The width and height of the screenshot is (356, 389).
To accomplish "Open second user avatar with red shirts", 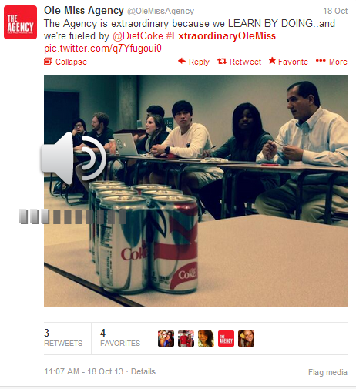I will click(x=186, y=338).
